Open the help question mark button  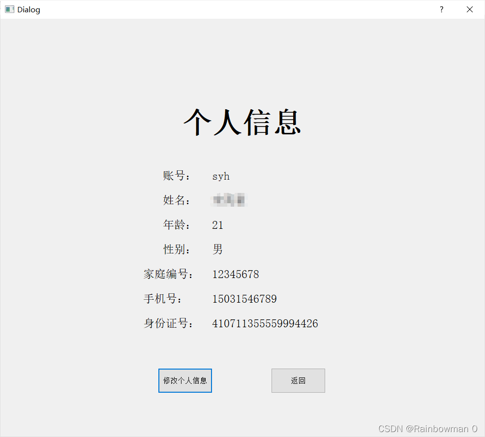tap(441, 9)
